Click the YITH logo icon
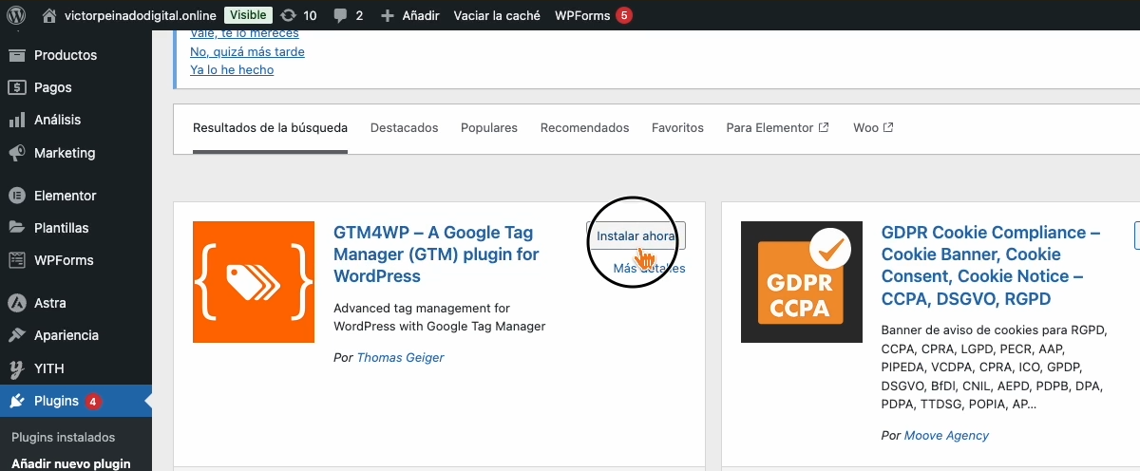This screenshot has height=471, width=1140. [x=16, y=368]
